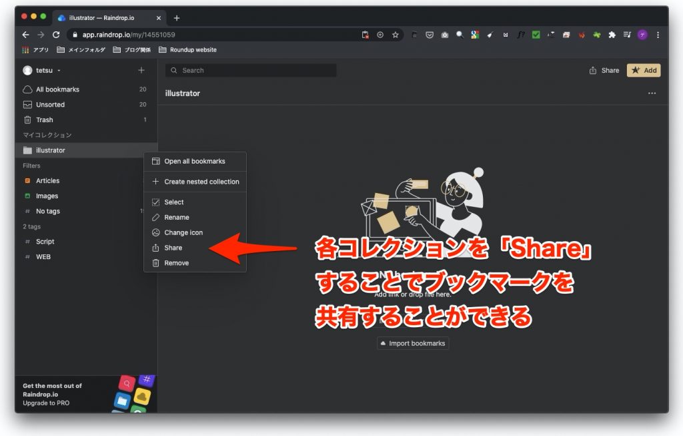Screen dimensions: 683x436
Task: Click the plus icon to add a collection
Action: pos(141,70)
